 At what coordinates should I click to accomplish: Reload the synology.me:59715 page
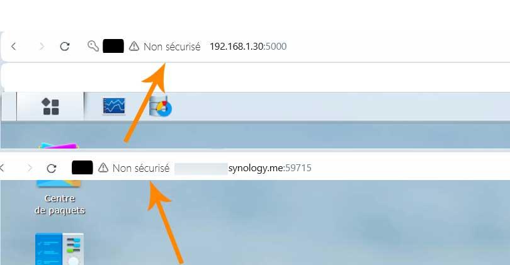(x=52, y=168)
